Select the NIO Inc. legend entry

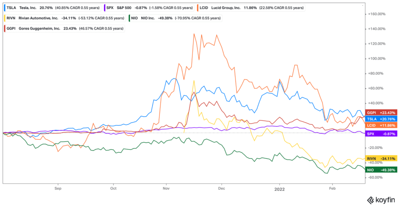[175, 18]
